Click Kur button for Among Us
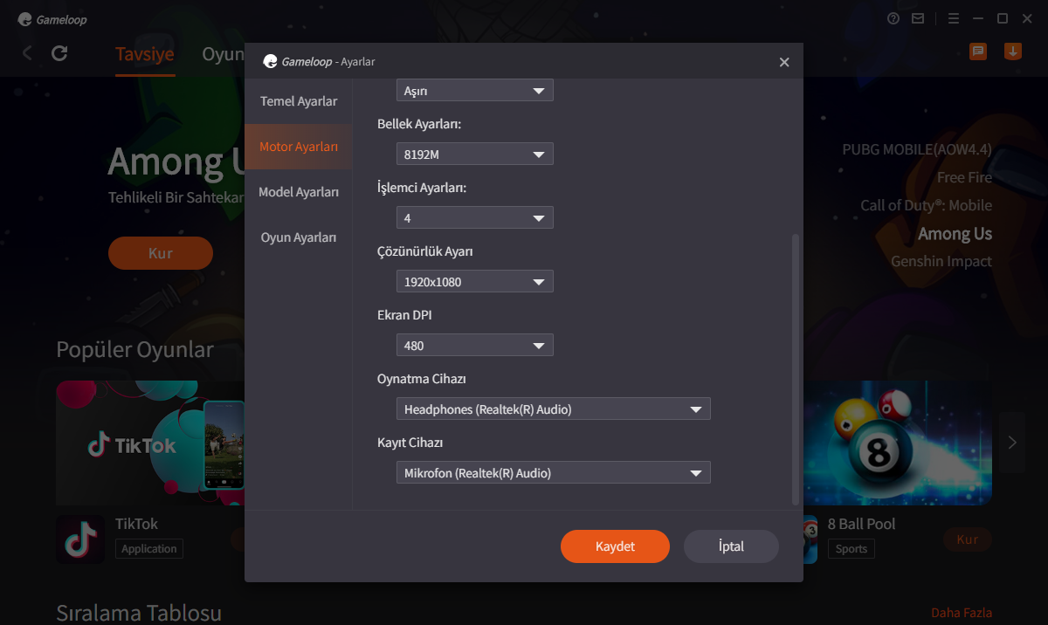 pos(161,253)
